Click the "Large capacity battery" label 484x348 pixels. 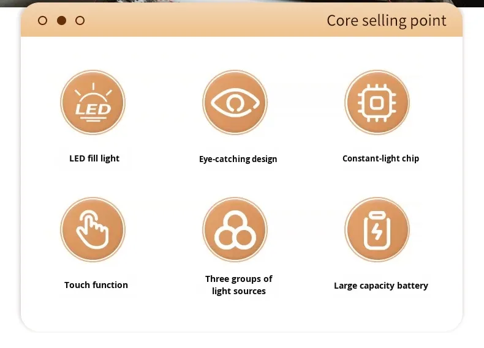pos(380,286)
